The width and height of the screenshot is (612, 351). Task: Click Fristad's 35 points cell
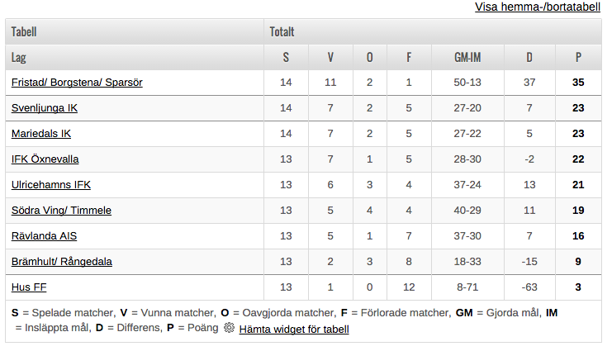tap(578, 83)
